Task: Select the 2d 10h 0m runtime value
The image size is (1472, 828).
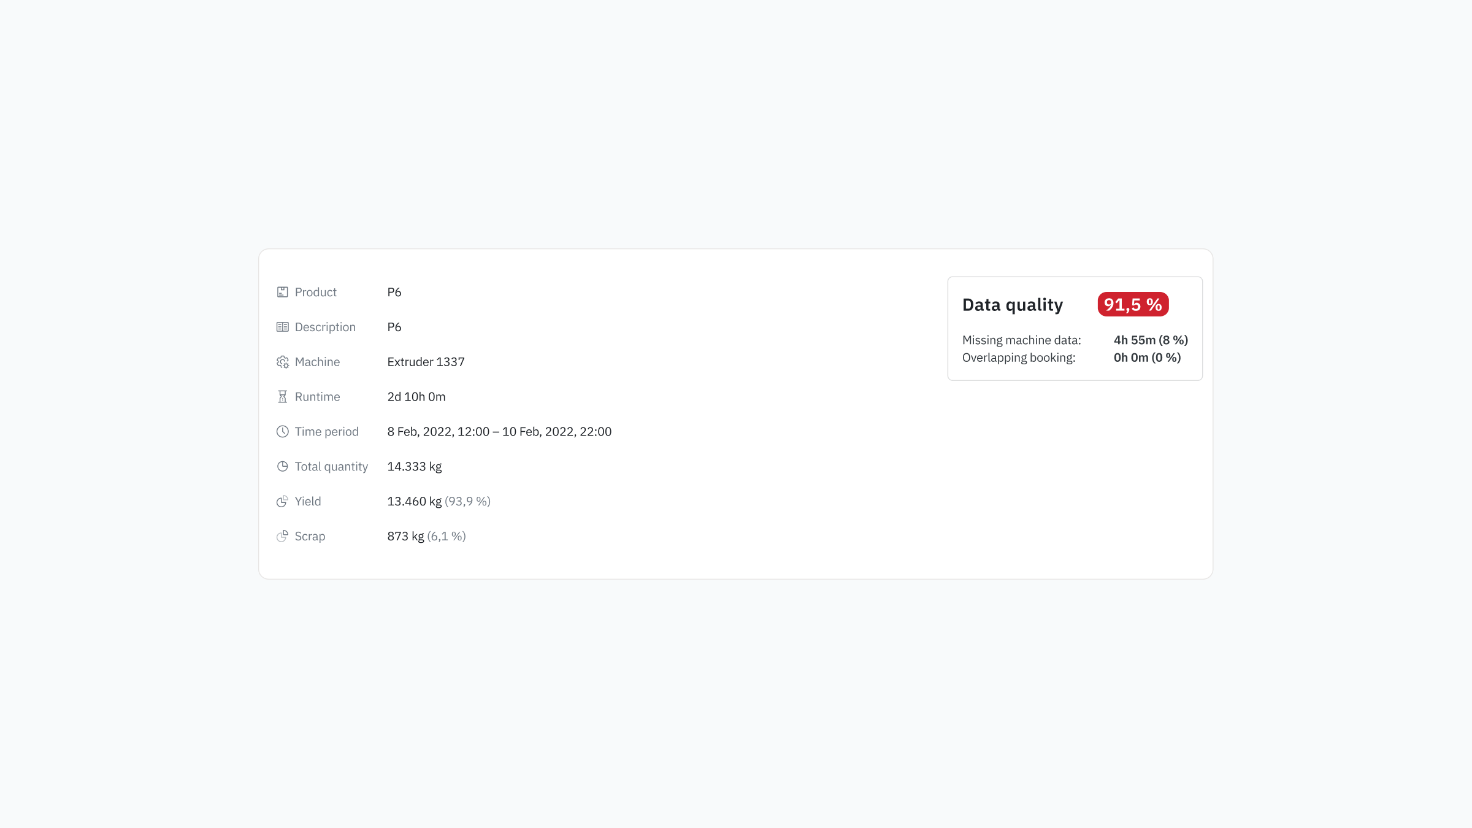Action: pyautogui.click(x=416, y=397)
